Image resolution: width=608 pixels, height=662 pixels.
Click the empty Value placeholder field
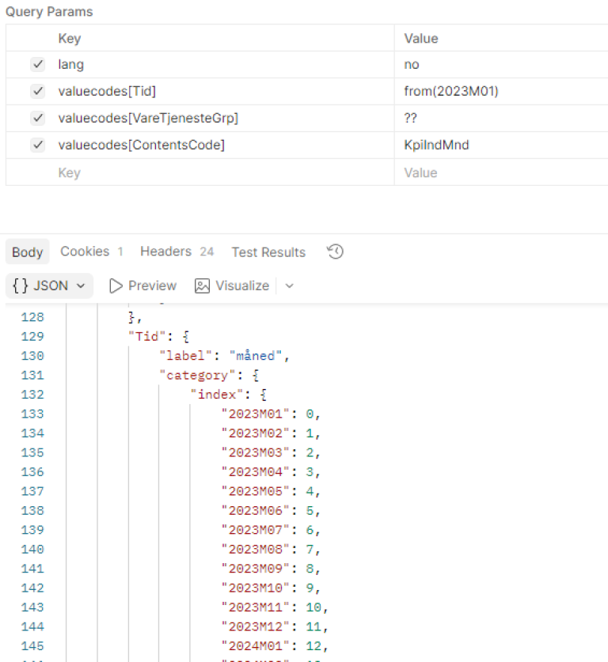point(421,172)
